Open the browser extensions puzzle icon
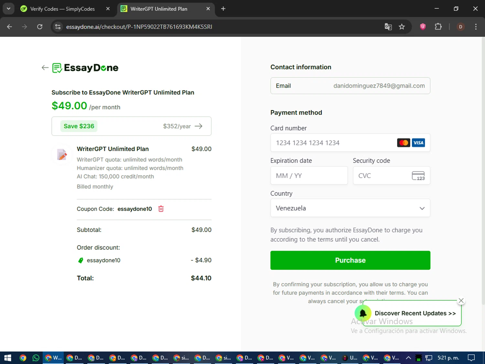Screen dimensions: 485x364 coord(438,27)
